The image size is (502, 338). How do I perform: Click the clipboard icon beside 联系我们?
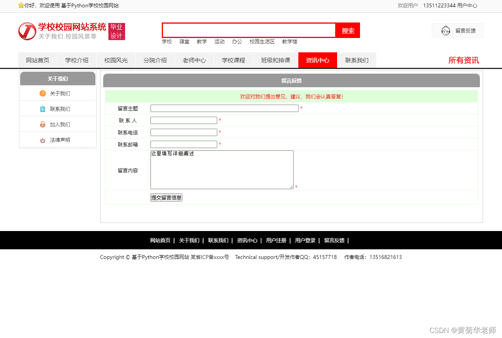pos(43,109)
